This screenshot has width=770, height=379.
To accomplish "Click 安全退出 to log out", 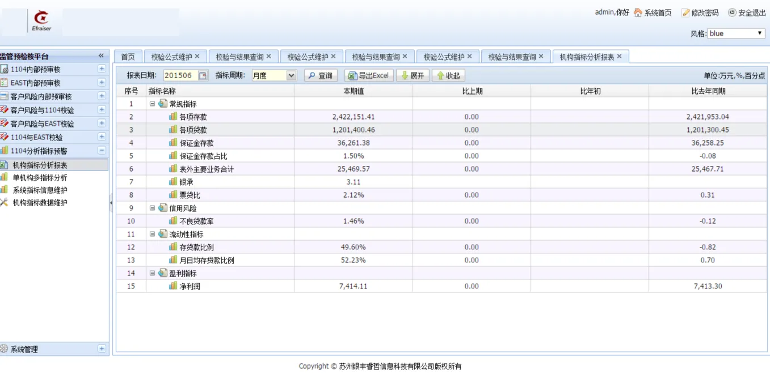I will tap(747, 12).
